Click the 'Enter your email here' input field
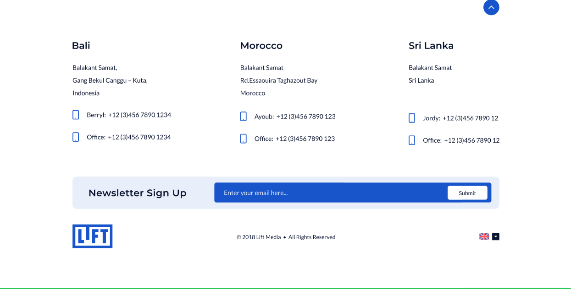571x289 pixels. click(321, 193)
